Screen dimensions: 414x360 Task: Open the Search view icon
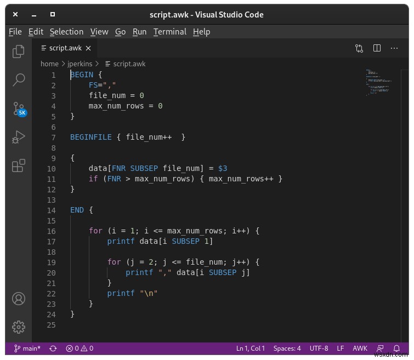pyautogui.click(x=19, y=79)
